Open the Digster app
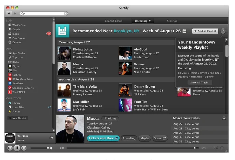Screen dimensions: 235x160 coord(16,66)
